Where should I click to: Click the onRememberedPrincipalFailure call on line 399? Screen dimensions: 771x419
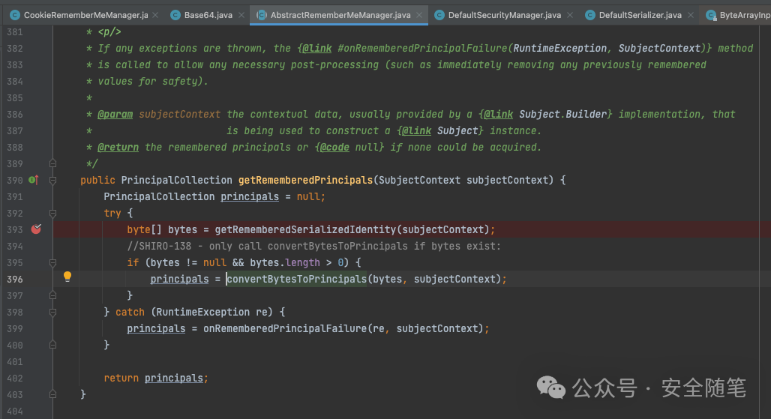[x=285, y=328]
